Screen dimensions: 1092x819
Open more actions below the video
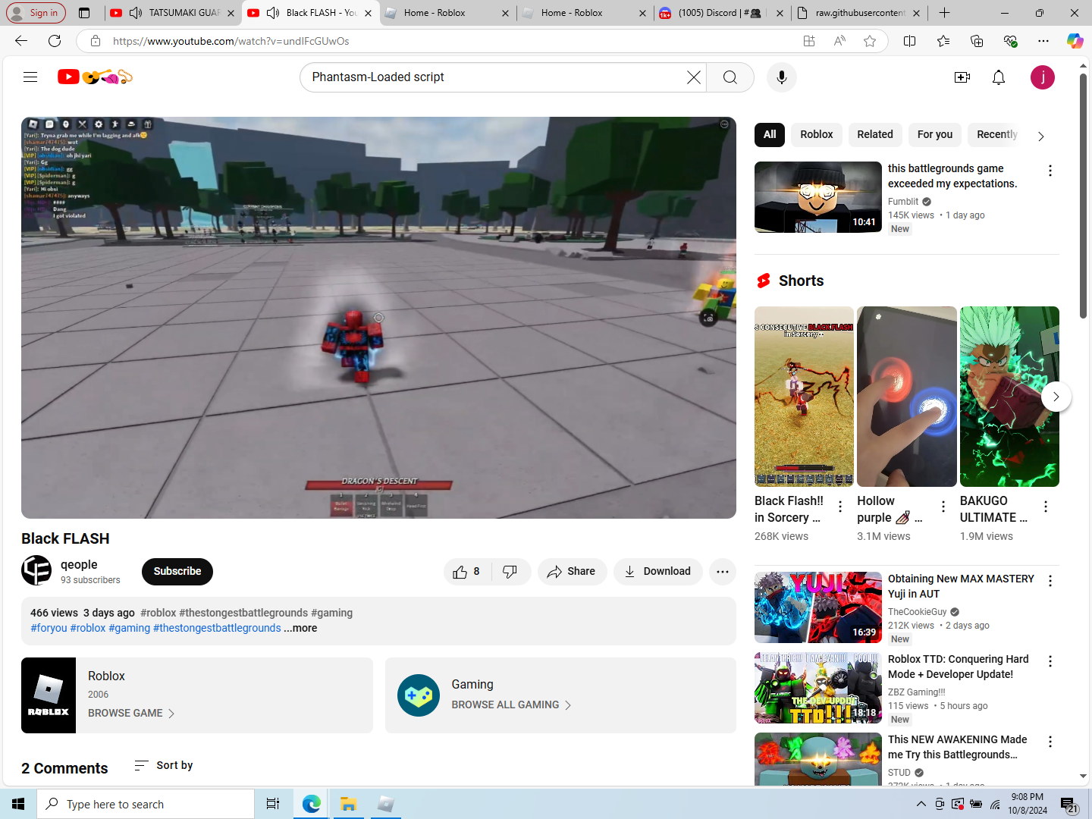point(723,572)
